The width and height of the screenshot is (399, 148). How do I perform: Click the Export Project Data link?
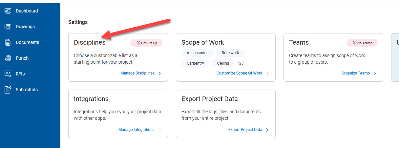245,130
